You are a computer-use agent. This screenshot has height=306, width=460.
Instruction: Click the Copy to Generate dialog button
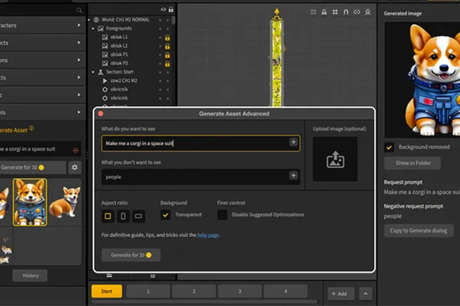pyautogui.click(x=419, y=231)
